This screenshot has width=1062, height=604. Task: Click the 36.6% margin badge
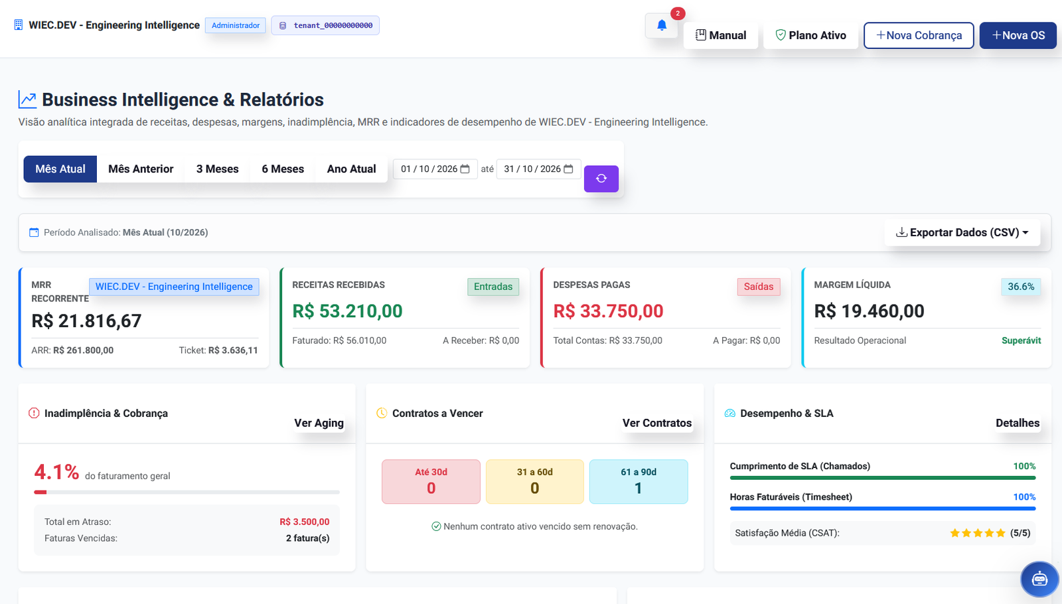click(1021, 287)
